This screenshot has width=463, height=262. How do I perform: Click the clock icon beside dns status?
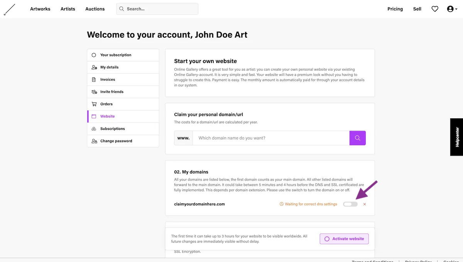[x=282, y=204]
